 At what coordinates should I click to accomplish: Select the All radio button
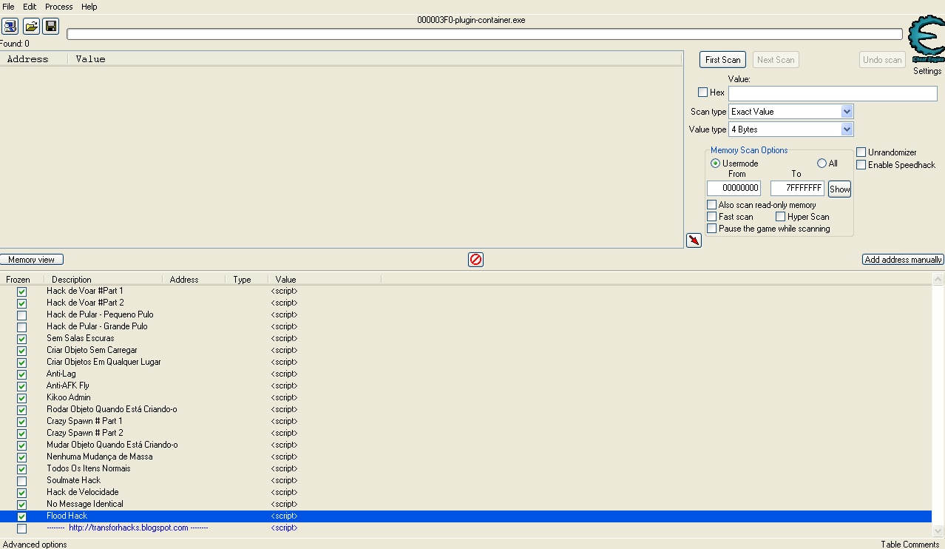pos(822,164)
